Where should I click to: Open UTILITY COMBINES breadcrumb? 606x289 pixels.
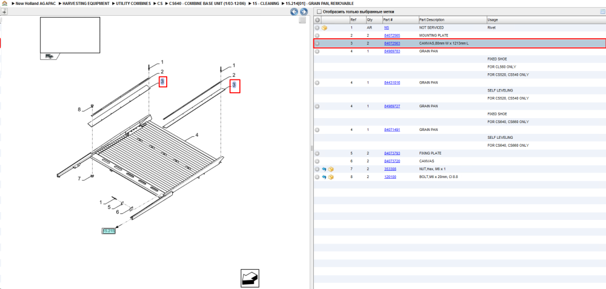point(133,4)
